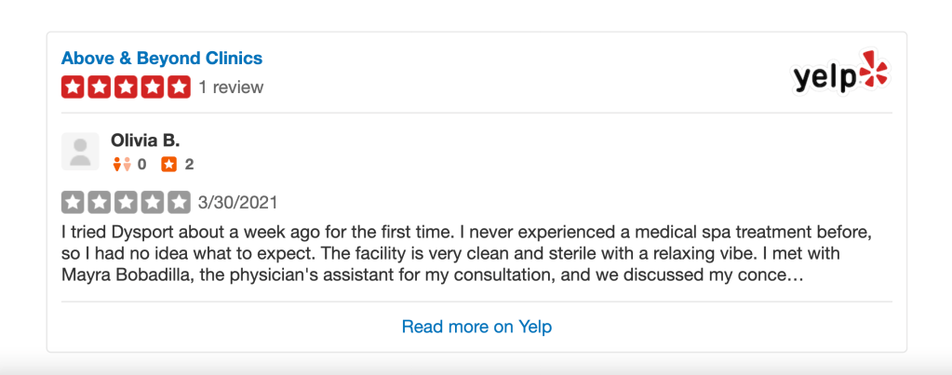Click the middle gray star in the review rating

[x=126, y=202]
